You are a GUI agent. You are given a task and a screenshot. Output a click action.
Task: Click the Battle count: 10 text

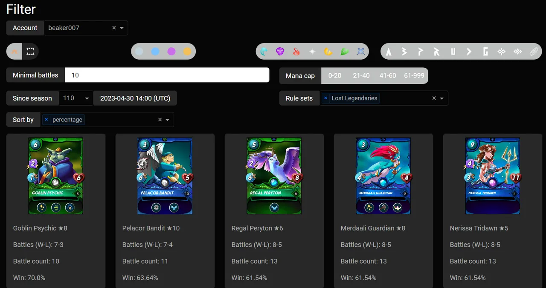[x=36, y=261]
